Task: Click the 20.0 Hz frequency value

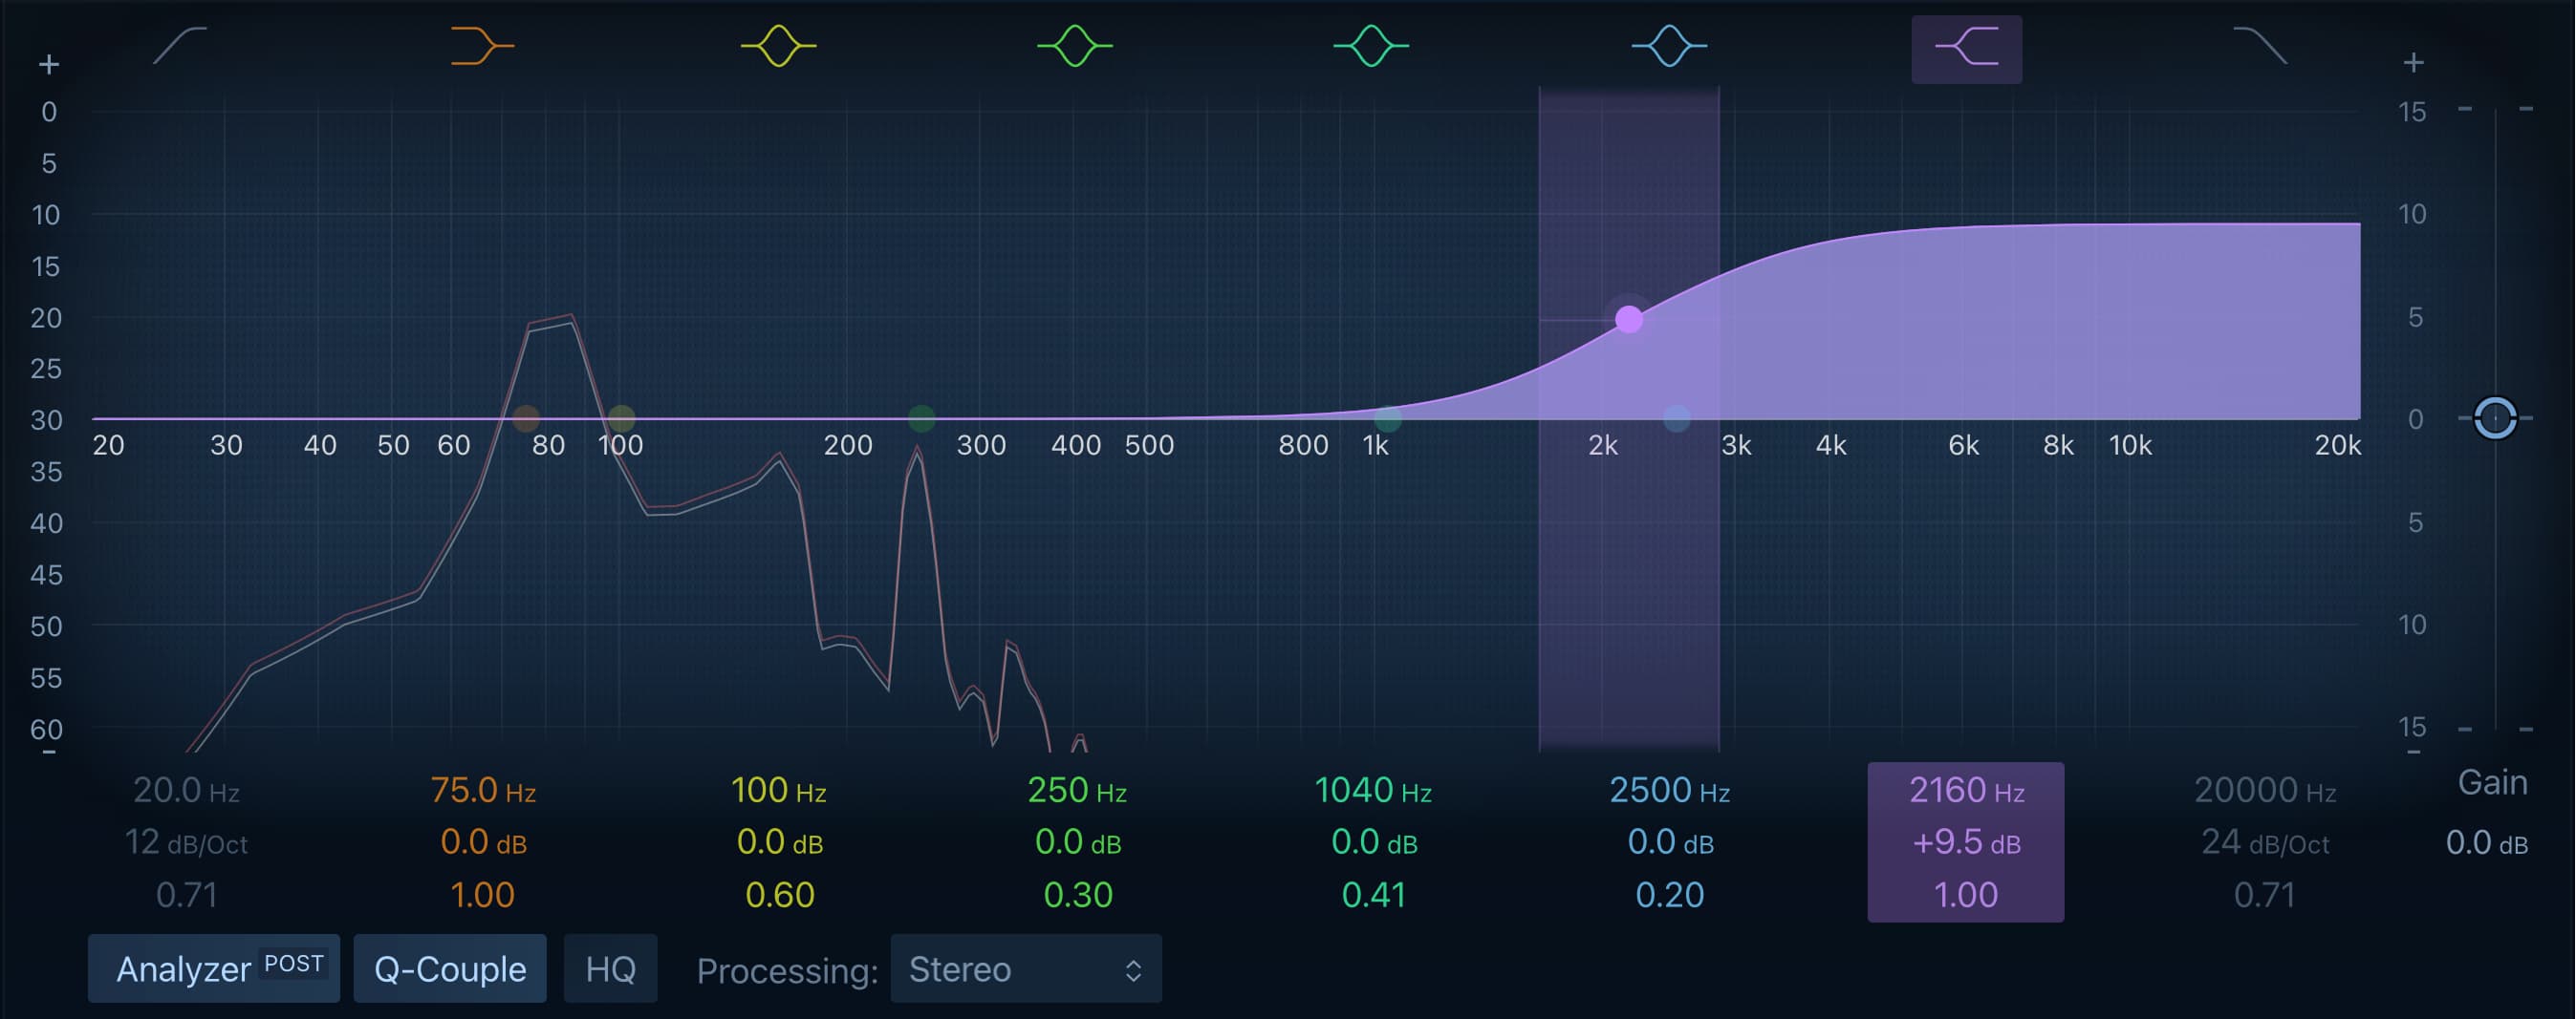Action: pos(186,791)
